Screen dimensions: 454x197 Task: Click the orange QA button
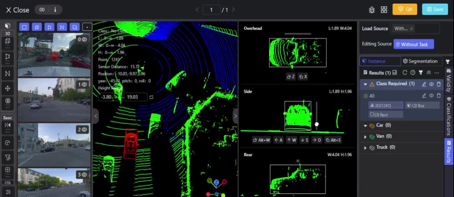[405, 9]
